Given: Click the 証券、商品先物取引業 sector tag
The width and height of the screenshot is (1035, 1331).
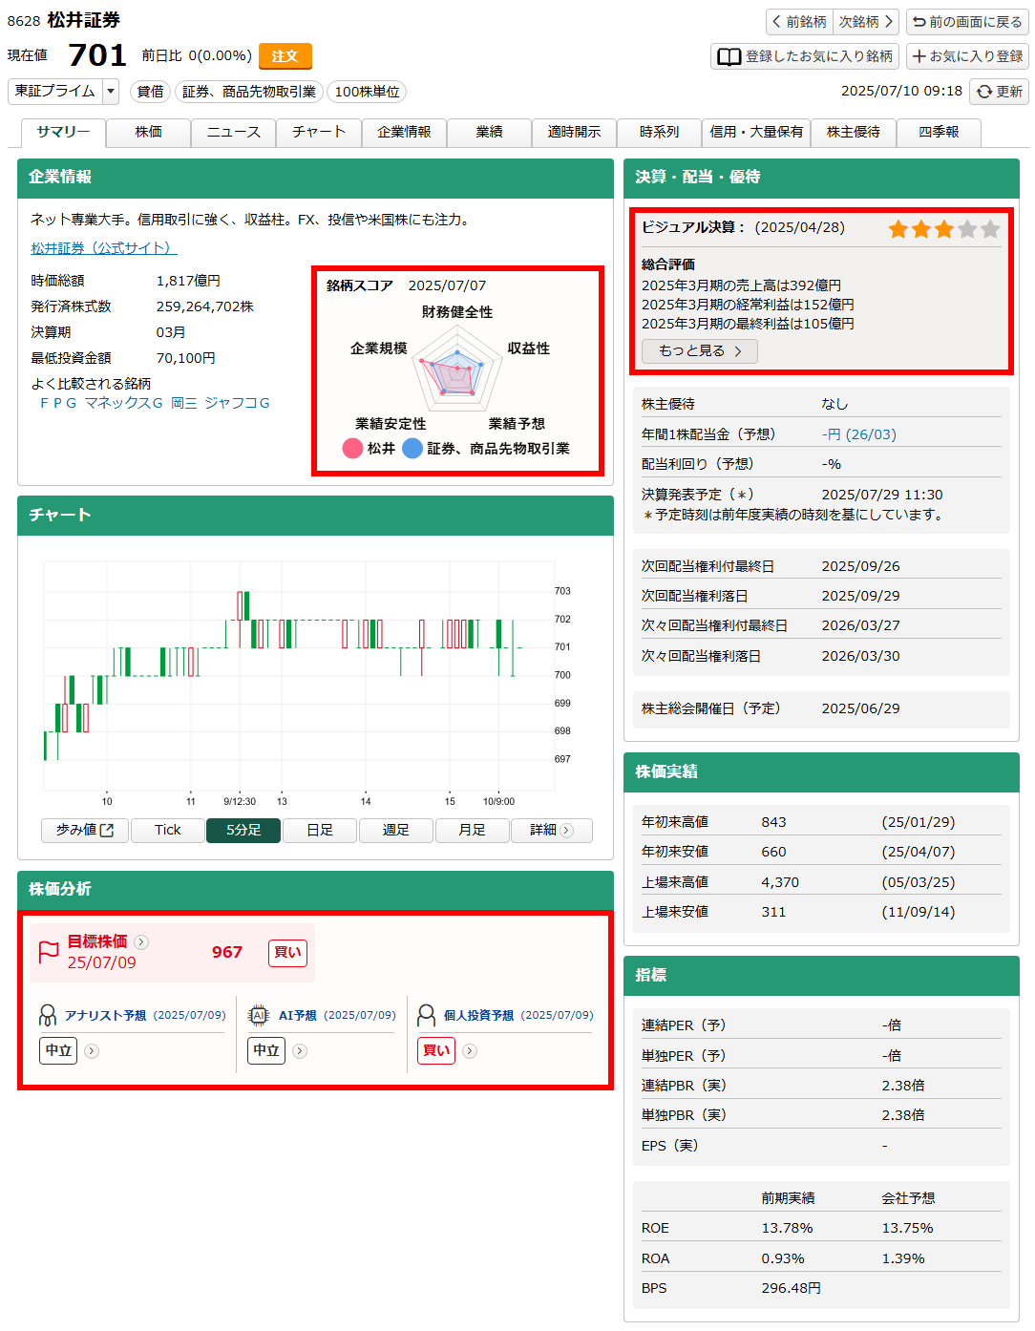Looking at the screenshot, I should 249,92.
